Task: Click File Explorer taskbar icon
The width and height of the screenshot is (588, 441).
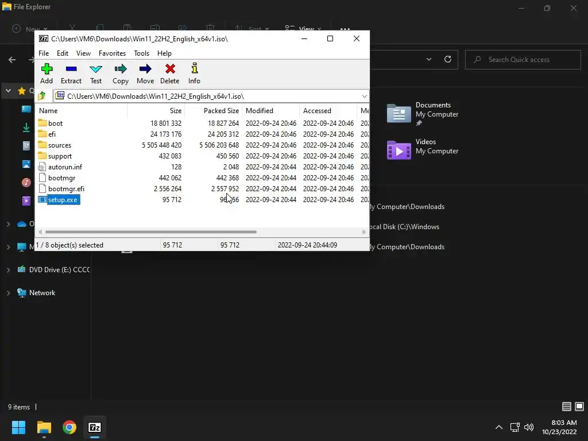Action: 44,427
